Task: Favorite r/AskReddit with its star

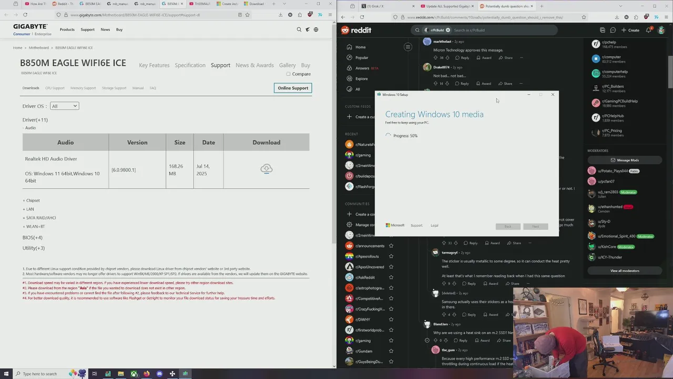Action: tap(391, 277)
